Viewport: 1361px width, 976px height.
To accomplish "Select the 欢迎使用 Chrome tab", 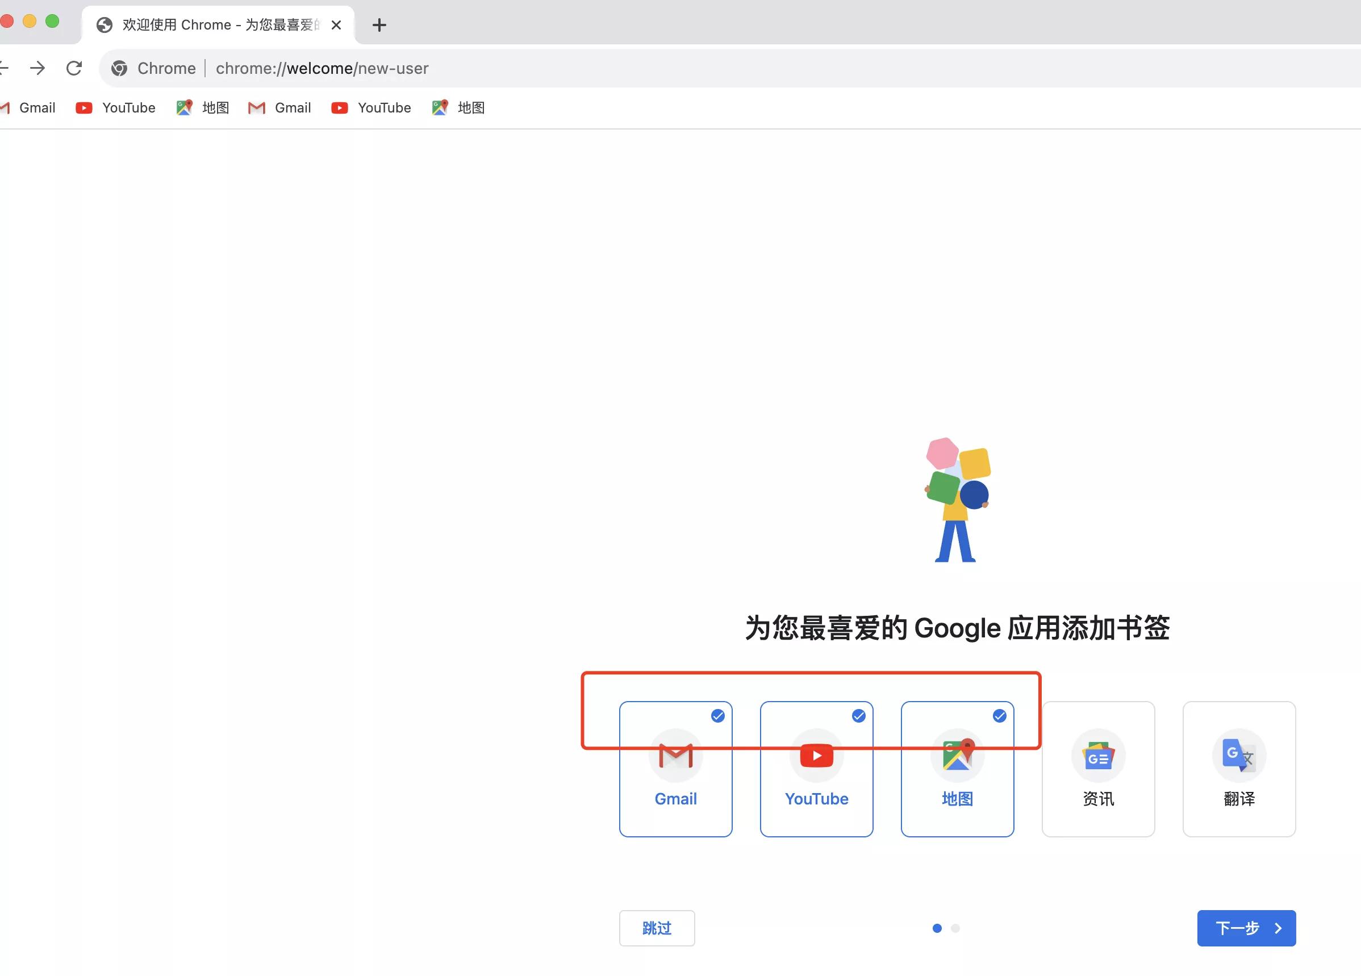I will coord(219,25).
